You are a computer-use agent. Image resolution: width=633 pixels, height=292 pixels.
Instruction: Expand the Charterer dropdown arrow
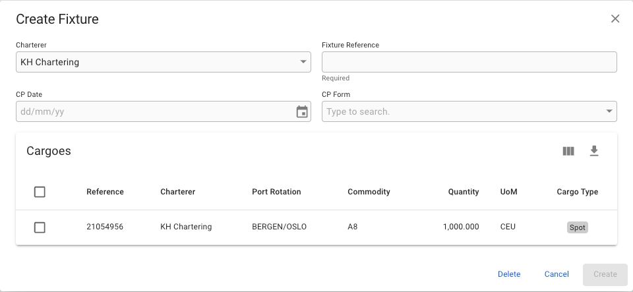click(303, 62)
